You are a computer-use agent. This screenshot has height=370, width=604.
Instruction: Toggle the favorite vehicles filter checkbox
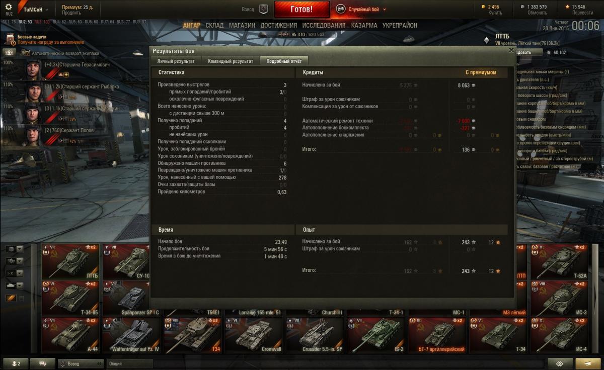[x=21, y=298]
